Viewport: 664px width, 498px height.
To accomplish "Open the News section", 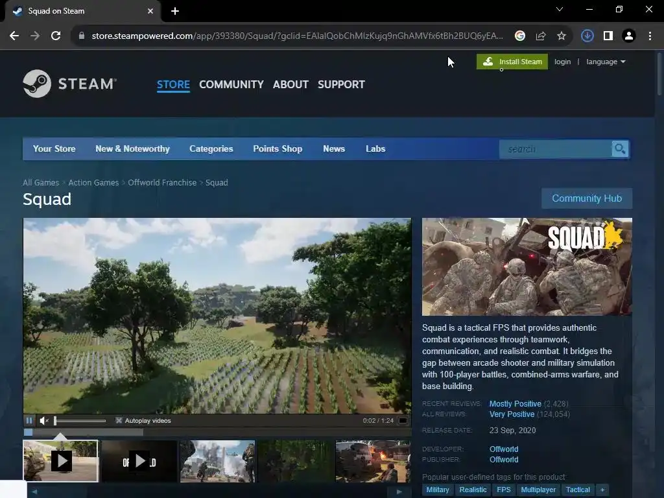I will 334,148.
